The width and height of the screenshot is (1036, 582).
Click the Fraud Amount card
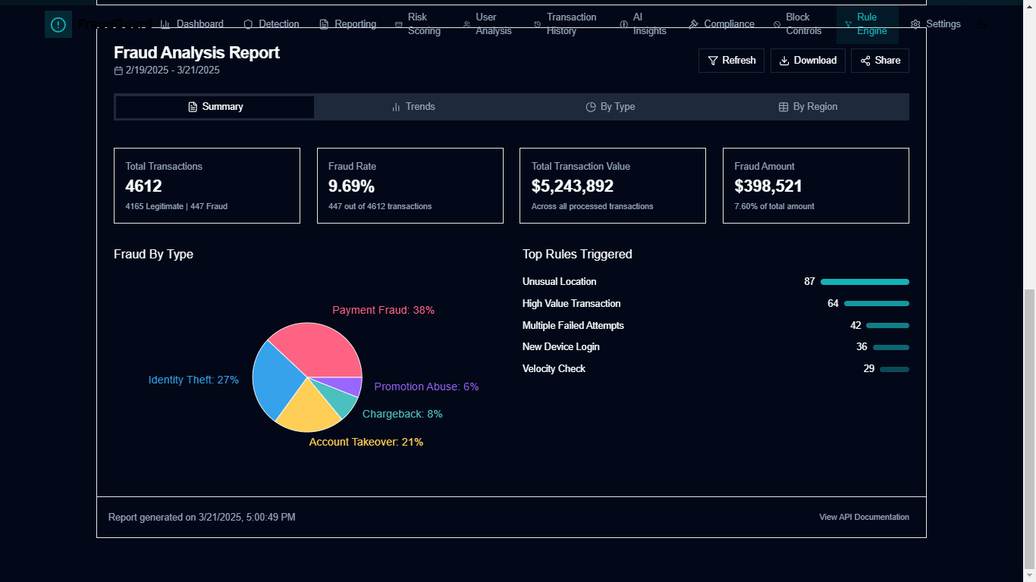816,186
